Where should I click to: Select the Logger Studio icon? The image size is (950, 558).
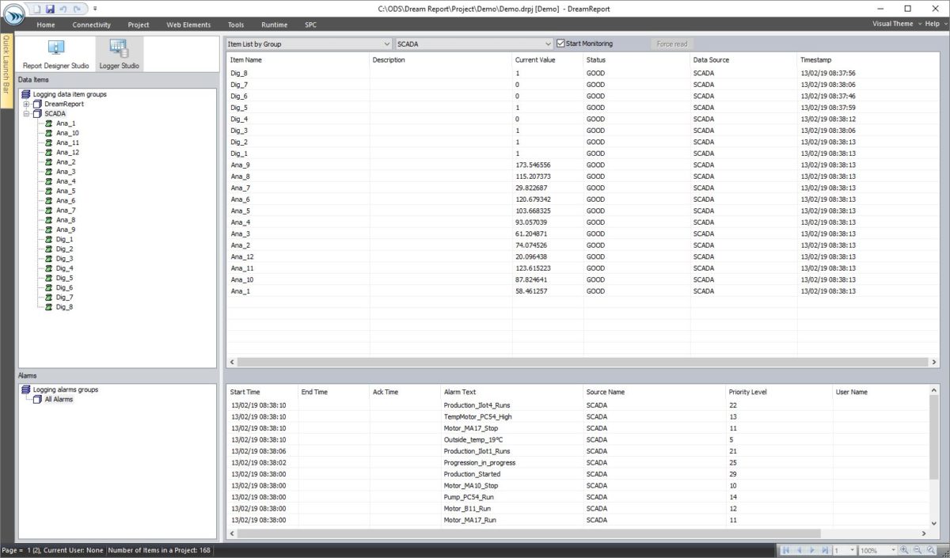click(120, 51)
